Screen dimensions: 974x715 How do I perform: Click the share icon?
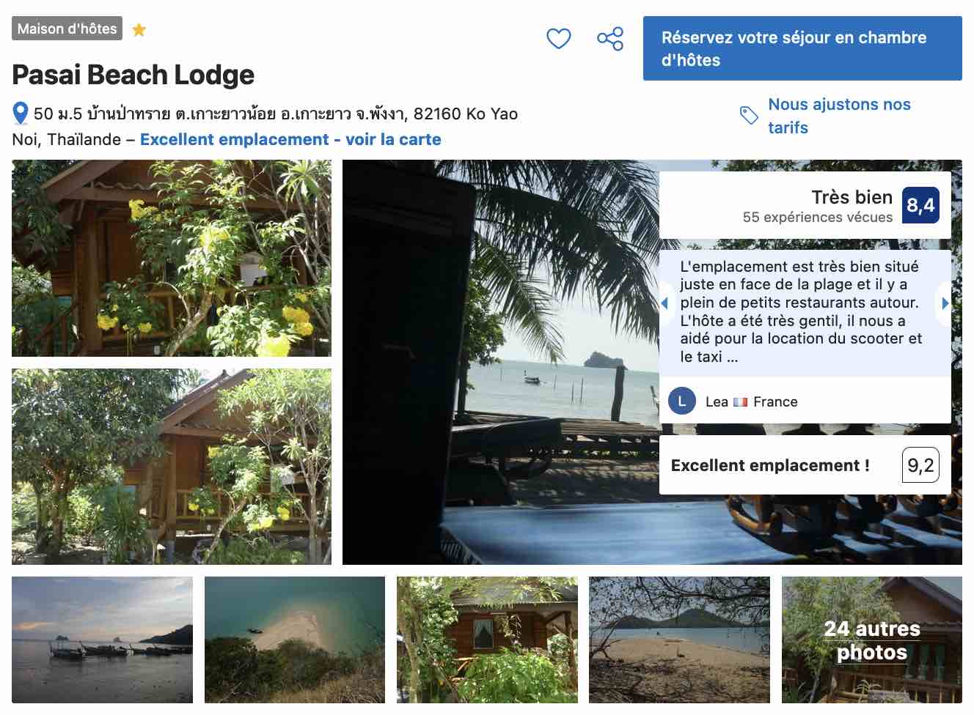pyautogui.click(x=609, y=38)
